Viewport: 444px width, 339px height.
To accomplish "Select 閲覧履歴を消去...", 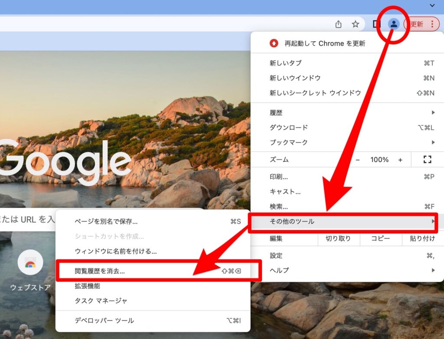I will pos(153,271).
